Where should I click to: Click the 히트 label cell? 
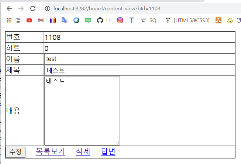25,48
